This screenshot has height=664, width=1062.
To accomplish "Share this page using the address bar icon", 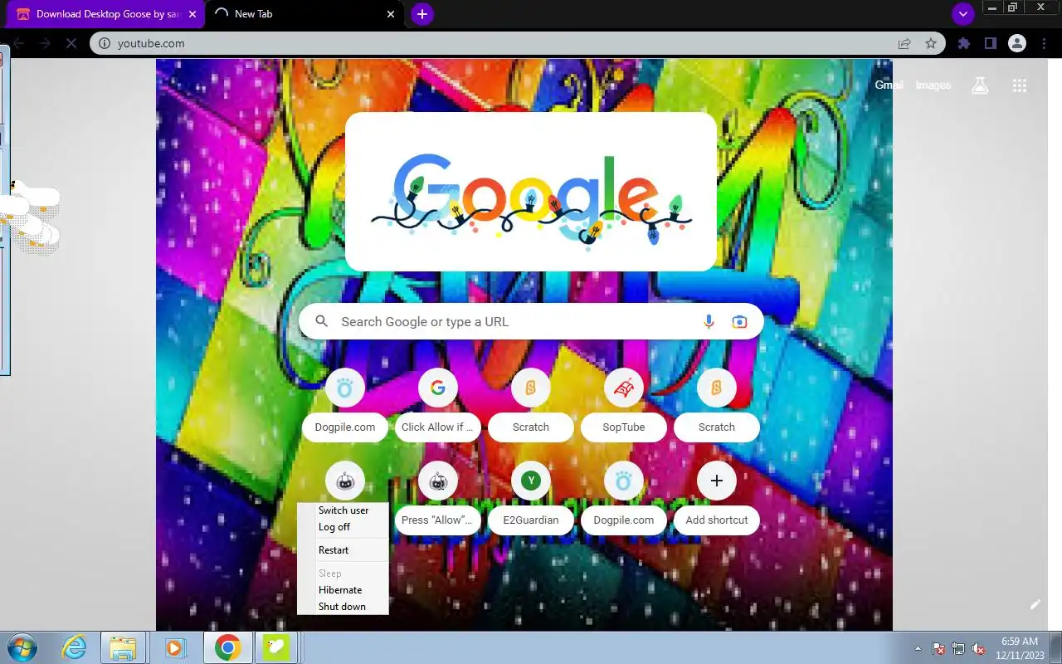I will [x=904, y=43].
